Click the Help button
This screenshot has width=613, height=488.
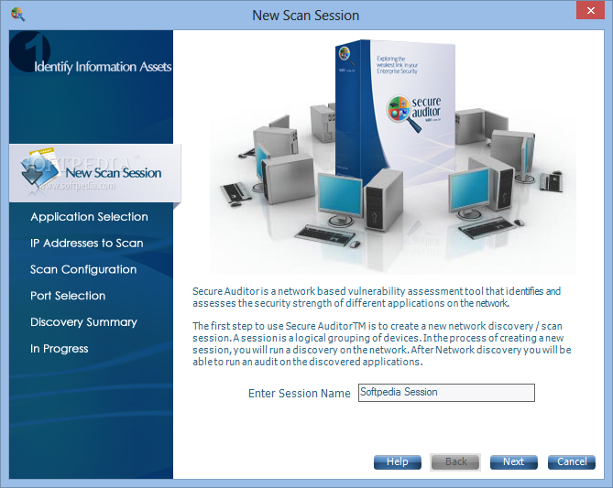coord(397,461)
